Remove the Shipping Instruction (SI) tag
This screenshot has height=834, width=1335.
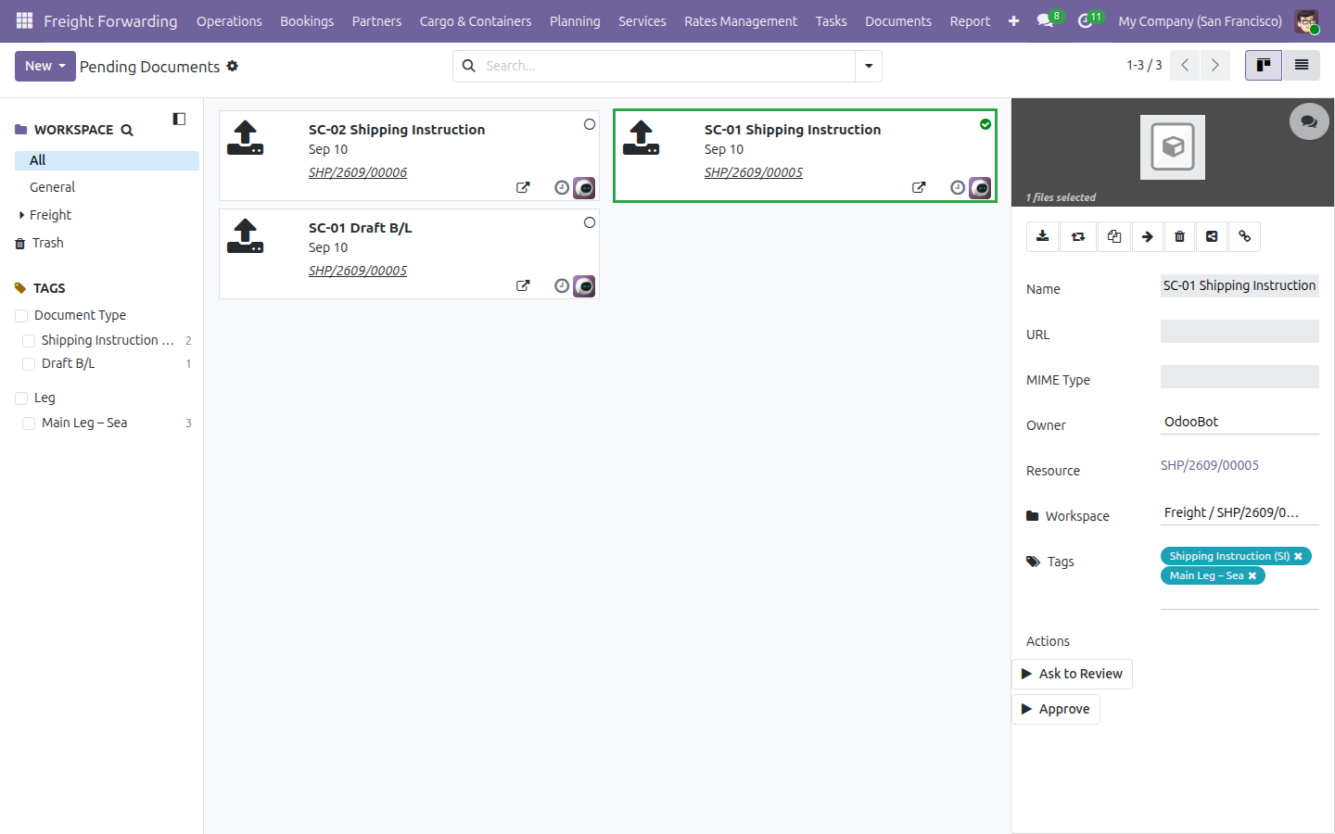(x=1299, y=556)
